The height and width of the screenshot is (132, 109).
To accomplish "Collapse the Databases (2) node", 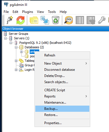I will click(x=16, y=47).
